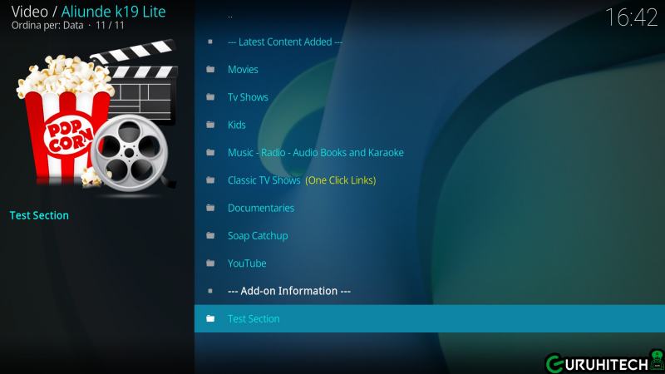This screenshot has height=374, width=665.
Task: Click the Ordina per: Data sort label
Action: tap(48, 27)
